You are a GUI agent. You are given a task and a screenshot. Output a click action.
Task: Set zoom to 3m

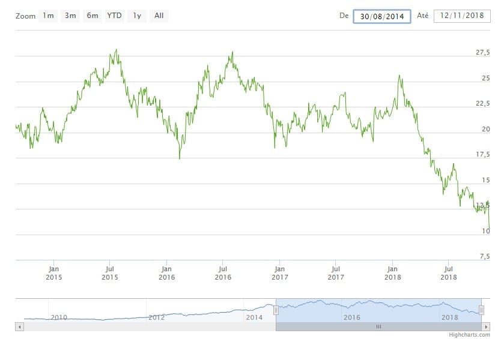[x=70, y=16]
